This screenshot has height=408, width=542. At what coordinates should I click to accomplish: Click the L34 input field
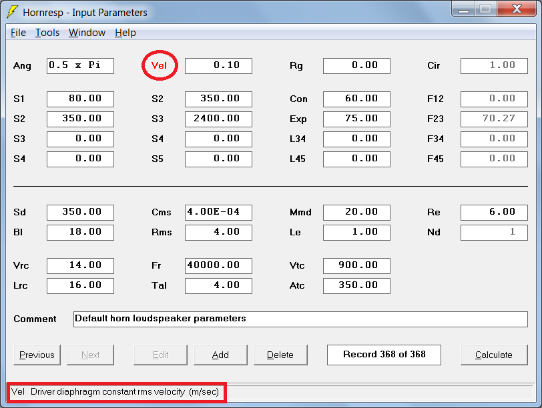(356, 139)
